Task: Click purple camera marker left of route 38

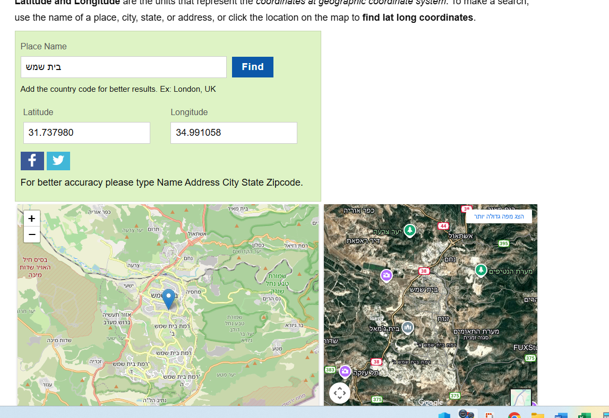Action: [386, 275]
